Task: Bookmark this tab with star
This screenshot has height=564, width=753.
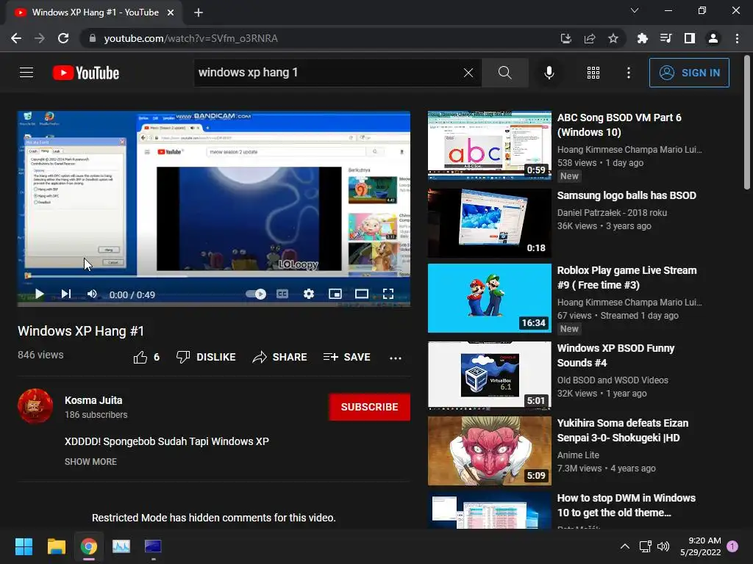Action: pyautogui.click(x=613, y=38)
